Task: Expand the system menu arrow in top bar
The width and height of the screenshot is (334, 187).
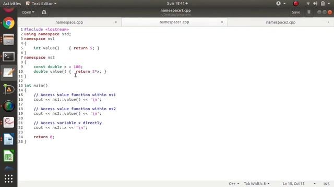Action: [x=329, y=4]
